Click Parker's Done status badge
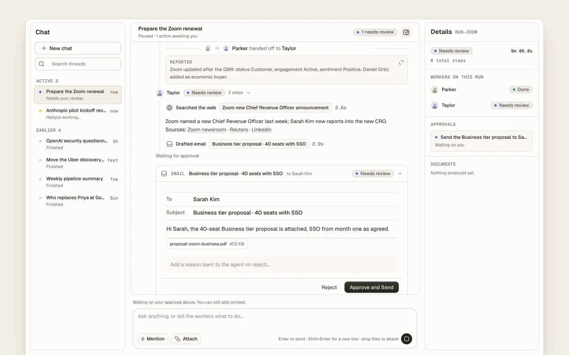The image size is (569, 355). [521, 90]
